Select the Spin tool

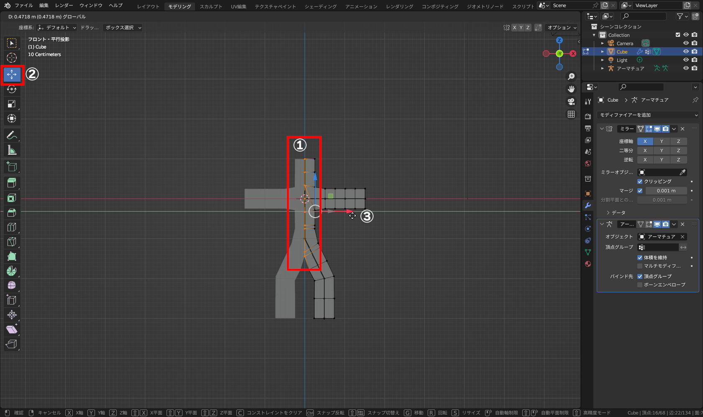coord(12,271)
